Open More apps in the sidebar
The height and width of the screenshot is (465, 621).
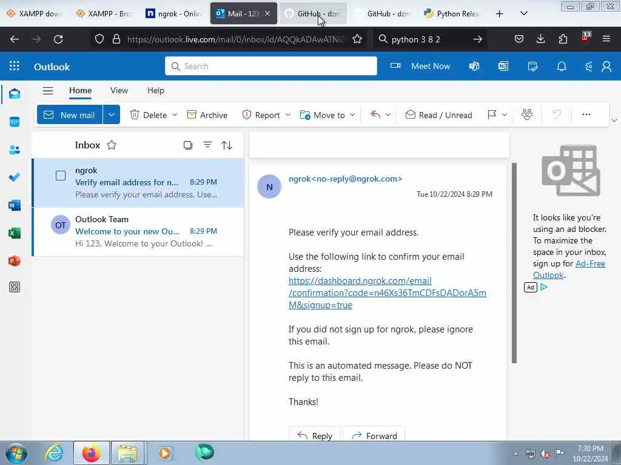(15, 287)
